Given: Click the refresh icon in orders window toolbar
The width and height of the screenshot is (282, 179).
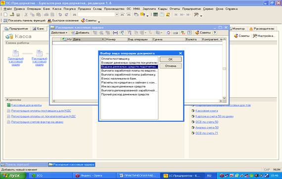Looking at the screenshot, I should coord(168,33).
